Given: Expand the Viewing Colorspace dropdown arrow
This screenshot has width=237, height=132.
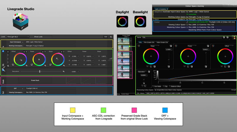Looking at the screenshot, I should pyautogui.click(x=23, y=92).
